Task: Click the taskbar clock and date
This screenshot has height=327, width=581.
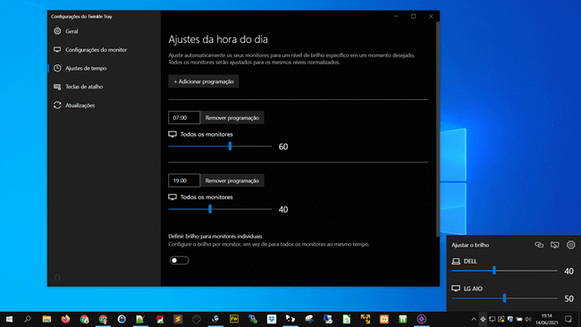Action: pos(546,319)
